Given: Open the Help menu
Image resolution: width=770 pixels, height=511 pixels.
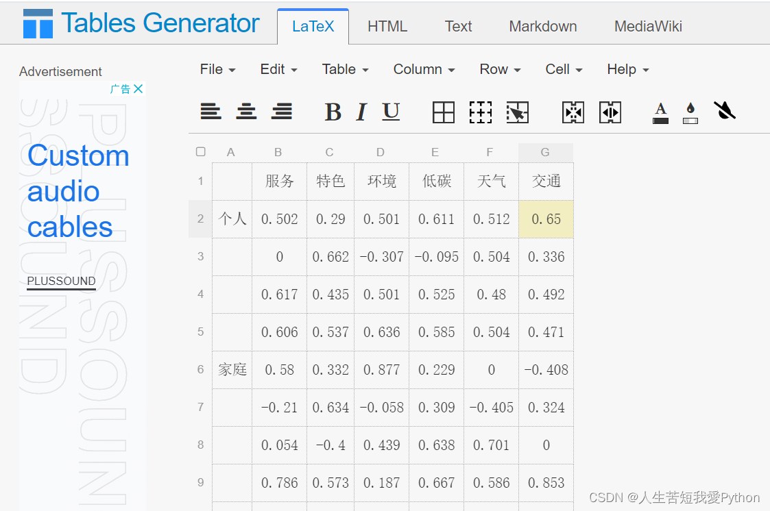Looking at the screenshot, I should pyautogui.click(x=628, y=69).
